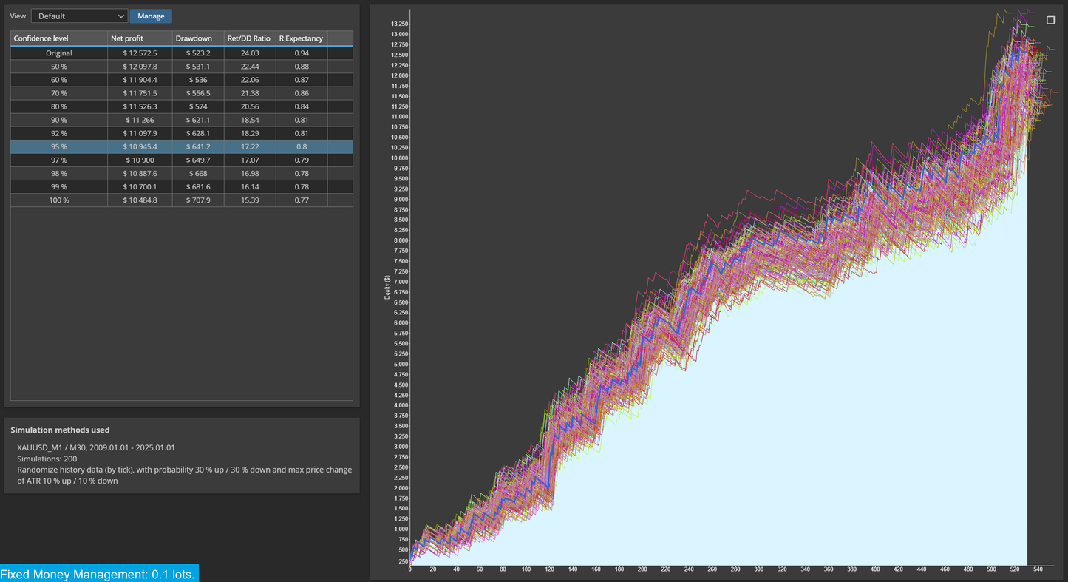Viewport: 1068px width, 582px height.
Task: Click the net profit value $ 11 097.9
Action: coord(140,133)
